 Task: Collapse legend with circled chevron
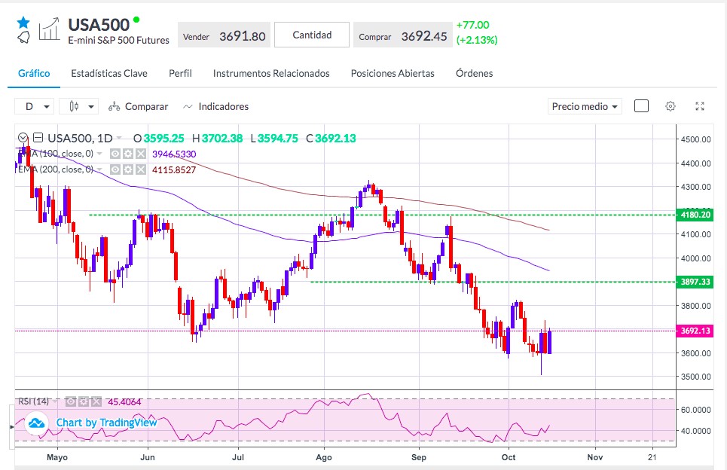23,138
